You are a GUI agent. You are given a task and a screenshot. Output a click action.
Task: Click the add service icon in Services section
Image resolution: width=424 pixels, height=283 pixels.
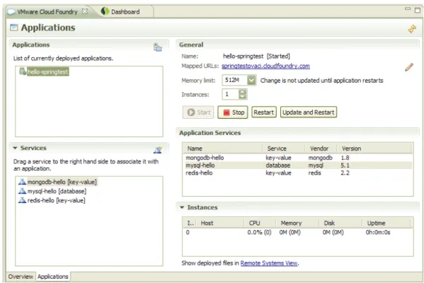click(158, 150)
